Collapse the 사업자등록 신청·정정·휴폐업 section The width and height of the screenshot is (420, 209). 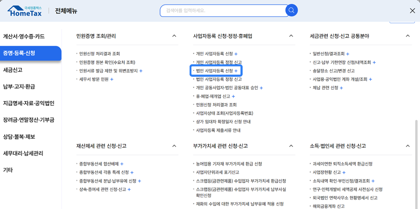tap(291, 36)
